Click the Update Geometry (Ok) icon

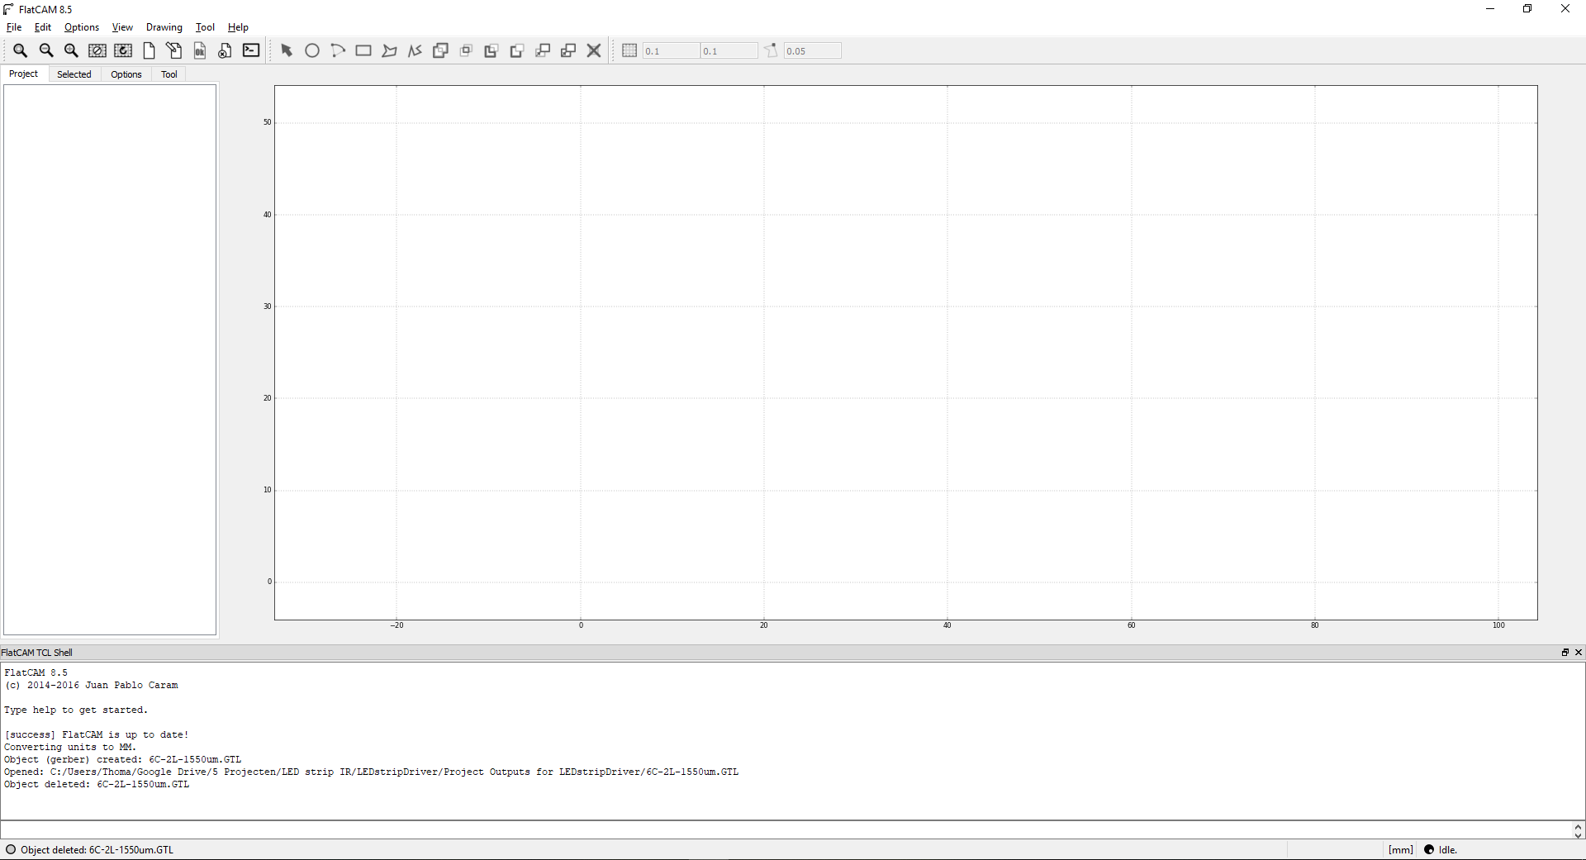(x=200, y=51)
